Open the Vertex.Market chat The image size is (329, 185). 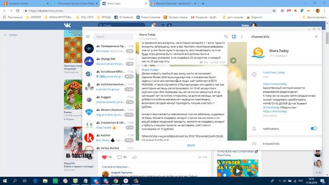[108, 147]
